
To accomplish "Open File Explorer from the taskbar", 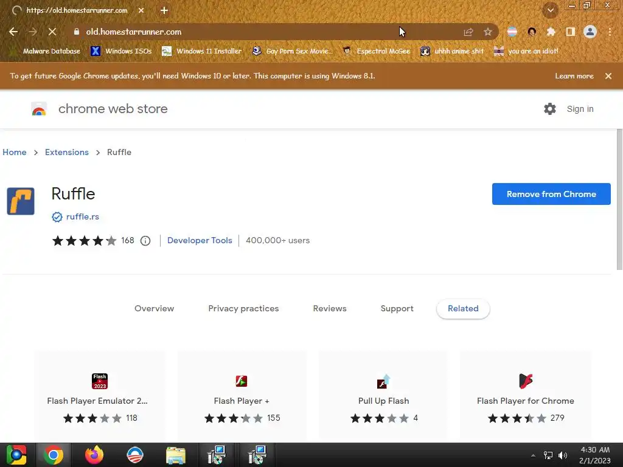I will click(176, 455).
